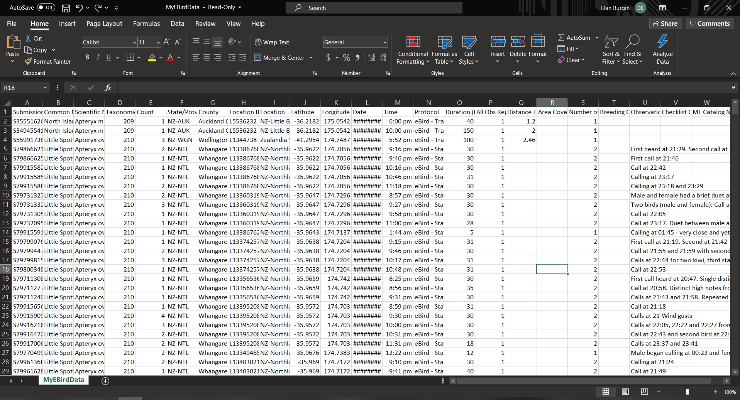
Task: Click the Insert Function fx icon
Action: 108,88
